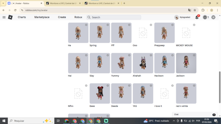The image size is (221, 124).
Task: Open new browser tab
Action: click(124, 3)
